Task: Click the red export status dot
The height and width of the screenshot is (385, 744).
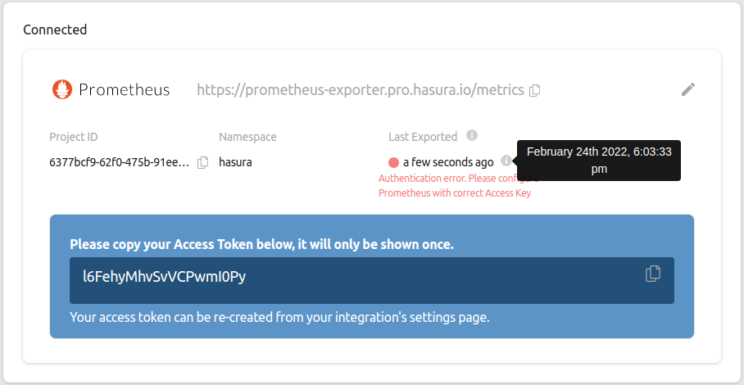Action: [393, 162]
